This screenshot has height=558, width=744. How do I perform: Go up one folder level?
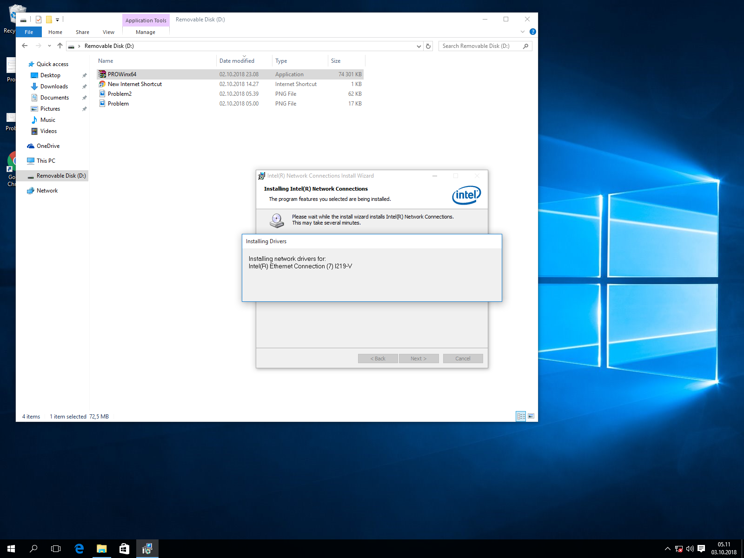[60, 46]
